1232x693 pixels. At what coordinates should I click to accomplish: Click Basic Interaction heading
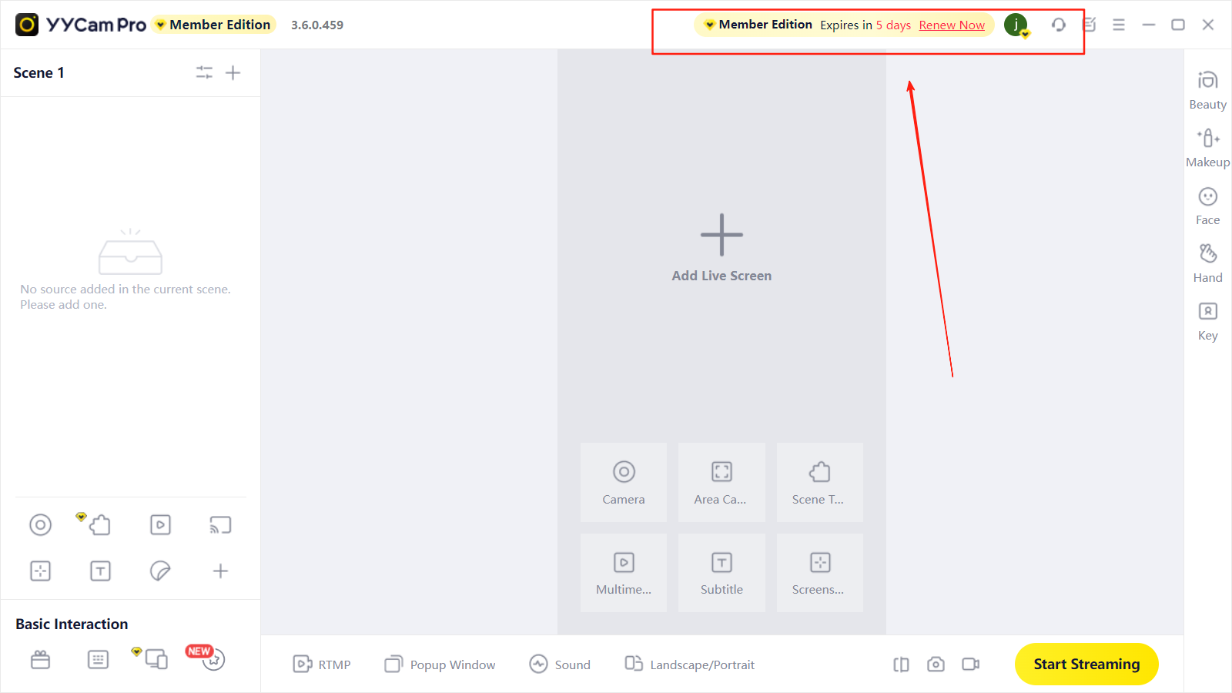tap(72, 624)
